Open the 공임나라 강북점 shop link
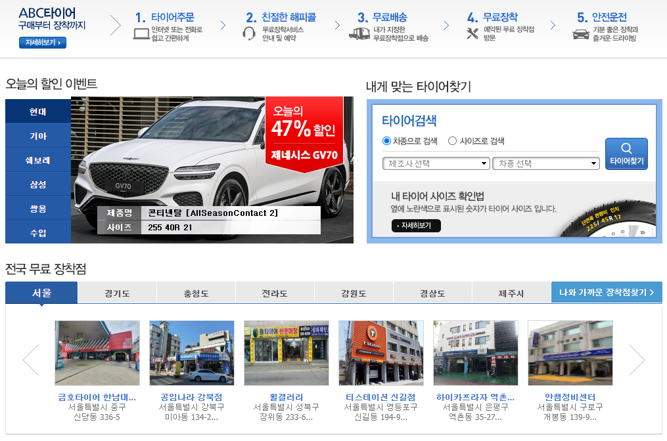 click(x=191, y=397)
